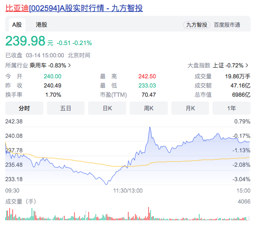Open the 比亚迪[002594]A股实时行情 title link

point(74,8)
